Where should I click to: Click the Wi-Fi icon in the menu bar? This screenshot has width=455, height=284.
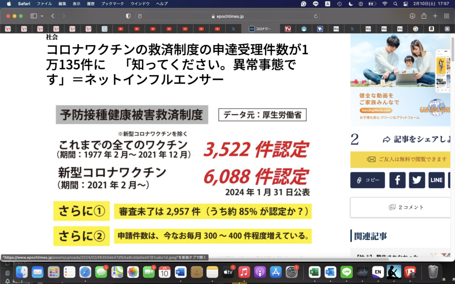pyautogui.click(x=385, y=4)
